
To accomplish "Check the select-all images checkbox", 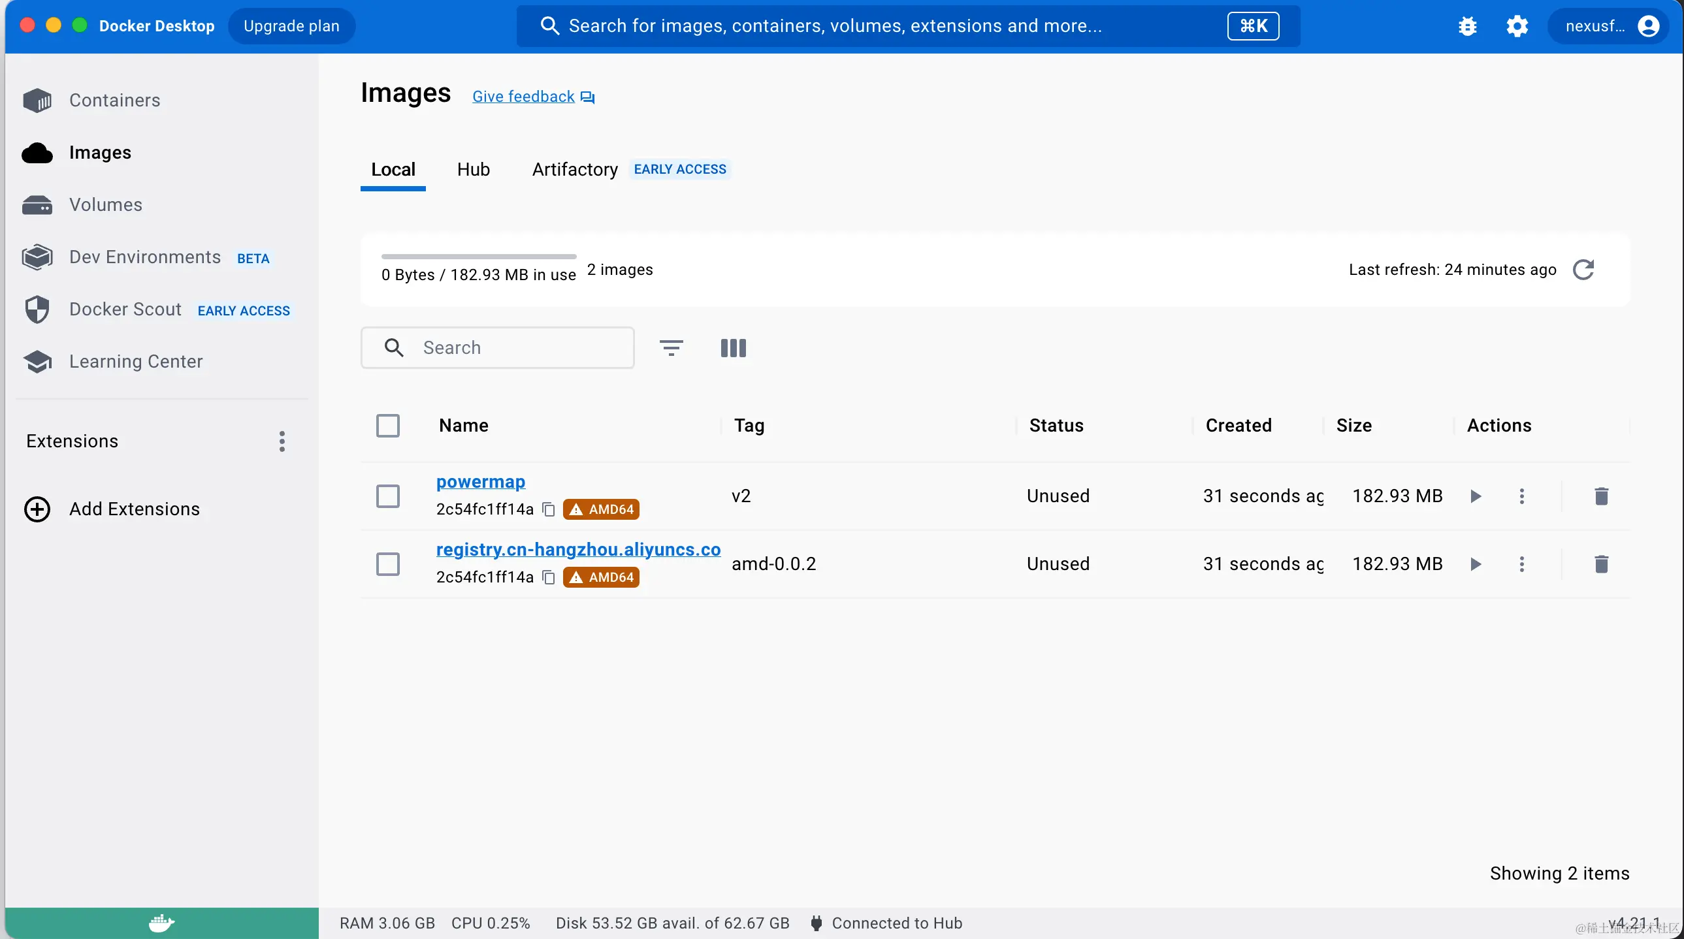I will [387, 425].
